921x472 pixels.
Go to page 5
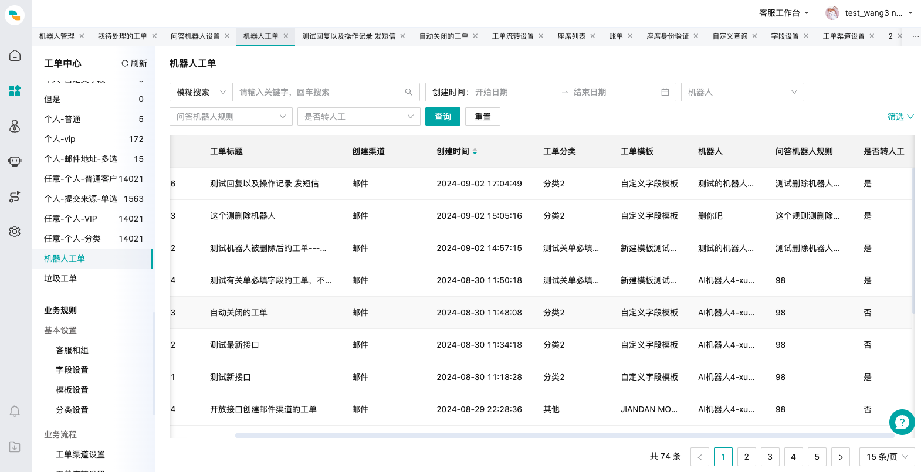coord(817,457)
